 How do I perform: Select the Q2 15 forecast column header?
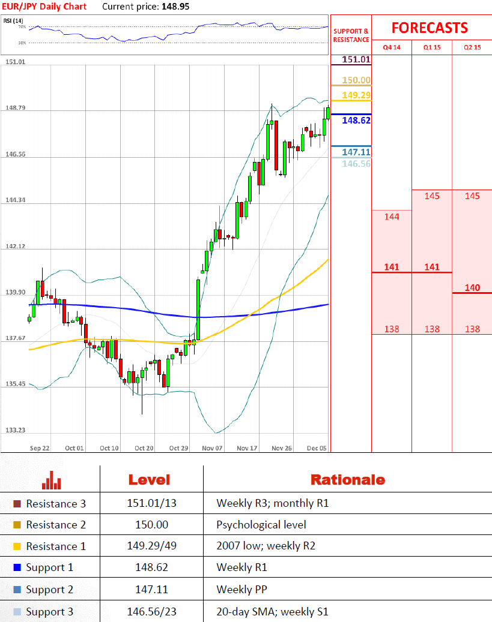472,47
